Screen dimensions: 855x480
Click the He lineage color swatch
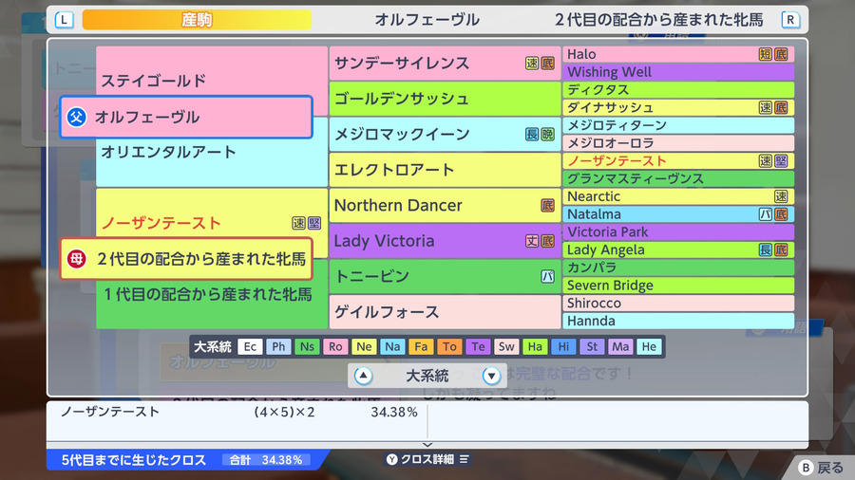(649, 346)
